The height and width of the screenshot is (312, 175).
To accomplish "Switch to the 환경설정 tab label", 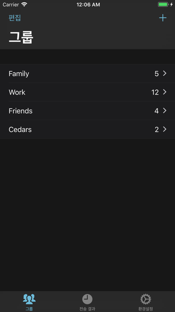I will [146, 309].
